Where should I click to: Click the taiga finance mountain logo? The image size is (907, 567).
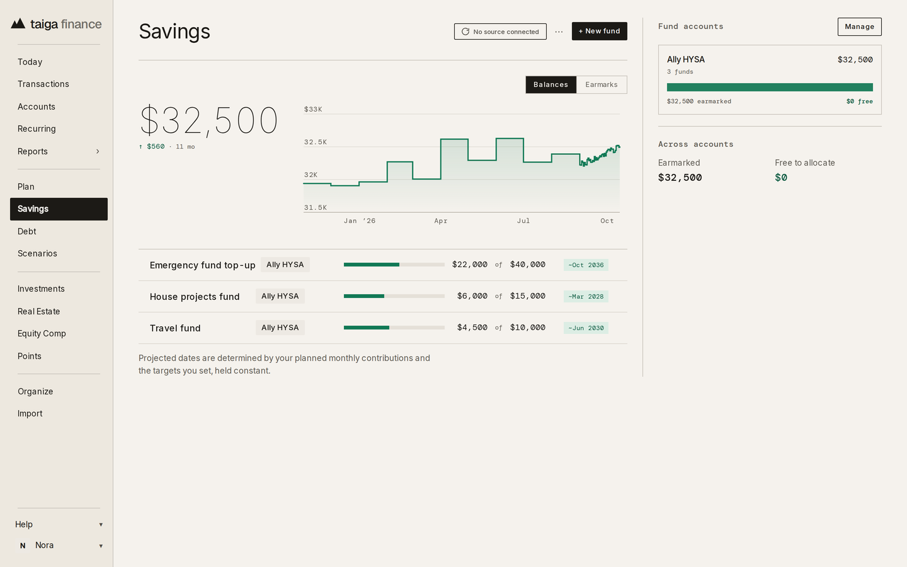(18, 24)
